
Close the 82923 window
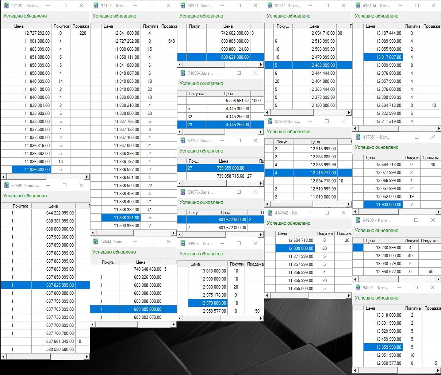tap(343, 121)
